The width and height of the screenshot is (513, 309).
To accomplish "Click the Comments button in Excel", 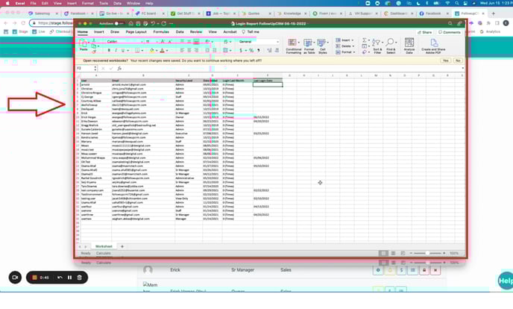I will coord(449,32).
